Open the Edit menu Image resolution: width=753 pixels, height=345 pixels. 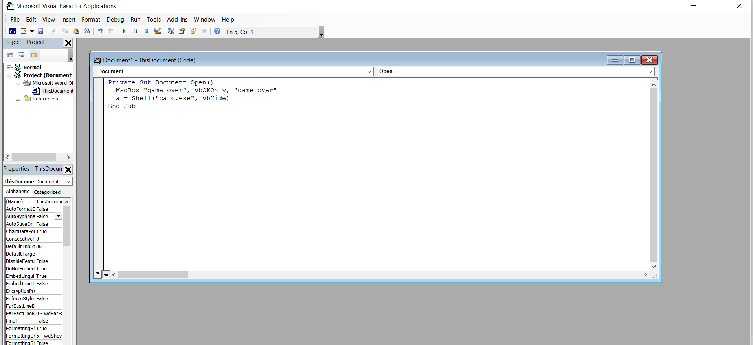click(x=31, y=20)
